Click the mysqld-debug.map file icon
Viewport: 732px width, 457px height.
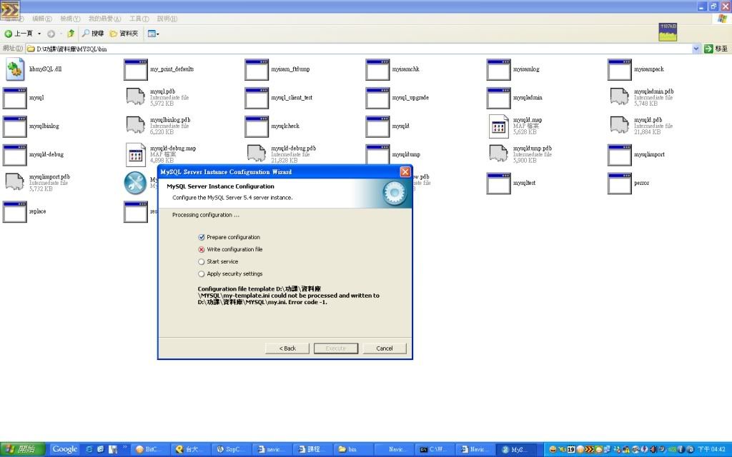pos(135,154)
